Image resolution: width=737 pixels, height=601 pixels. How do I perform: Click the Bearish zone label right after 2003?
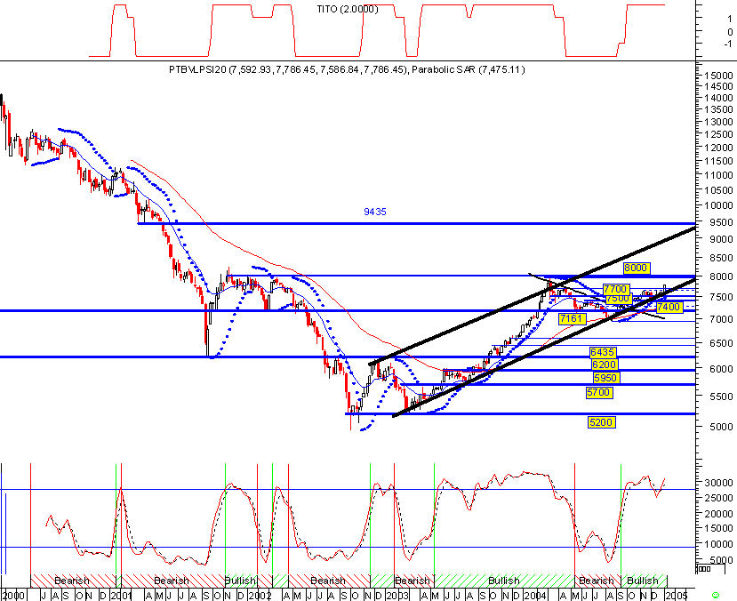[413, 581]
